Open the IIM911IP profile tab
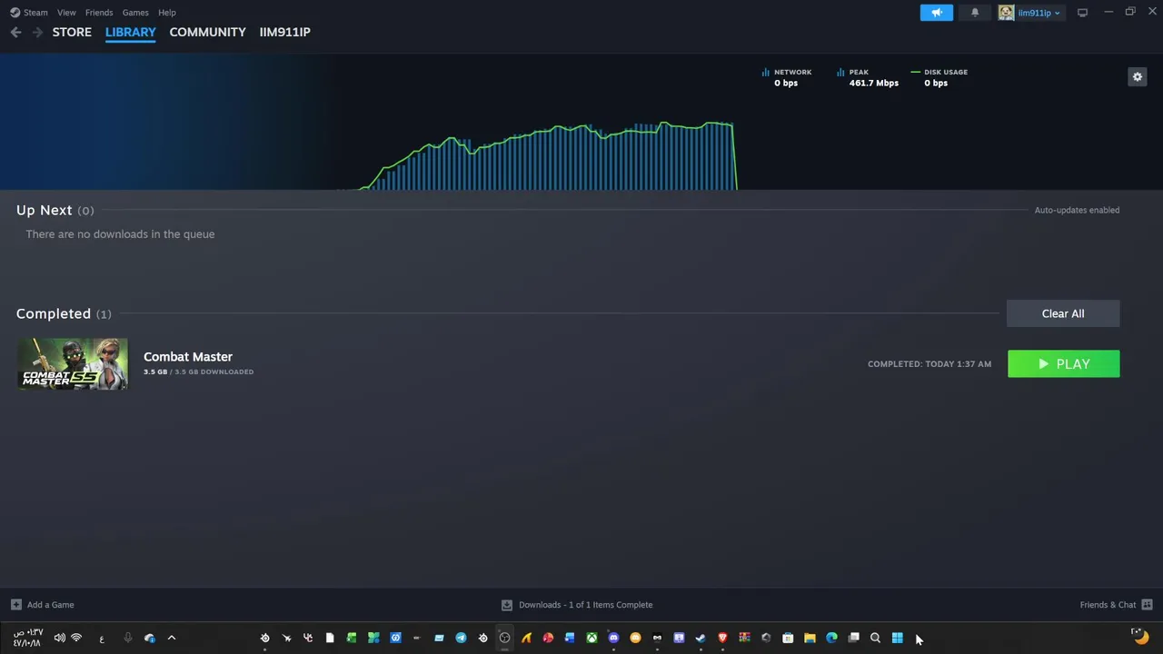This screenshot has width=1163, height=654. click(x=284, y=32)
